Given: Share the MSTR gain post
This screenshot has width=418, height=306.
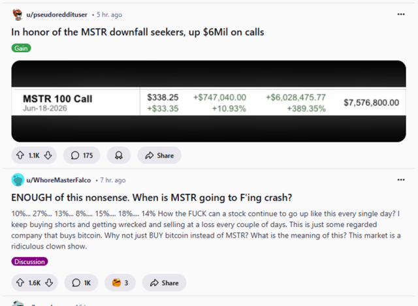Looking at the screenshot, I should coord(159,155).
